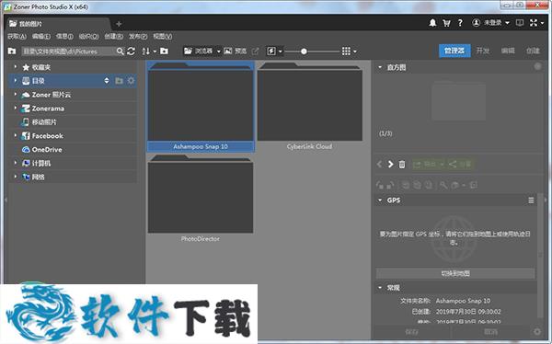552x344 pixels.
Task: Open the 视图(V) menu
Action: click(x=162, y=36)
